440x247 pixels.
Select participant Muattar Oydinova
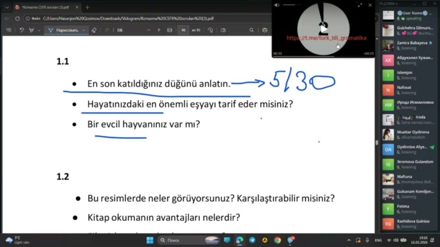tap(408, 134)
